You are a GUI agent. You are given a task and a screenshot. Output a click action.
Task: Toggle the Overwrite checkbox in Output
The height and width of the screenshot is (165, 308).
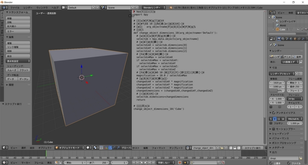coord(271,163)
